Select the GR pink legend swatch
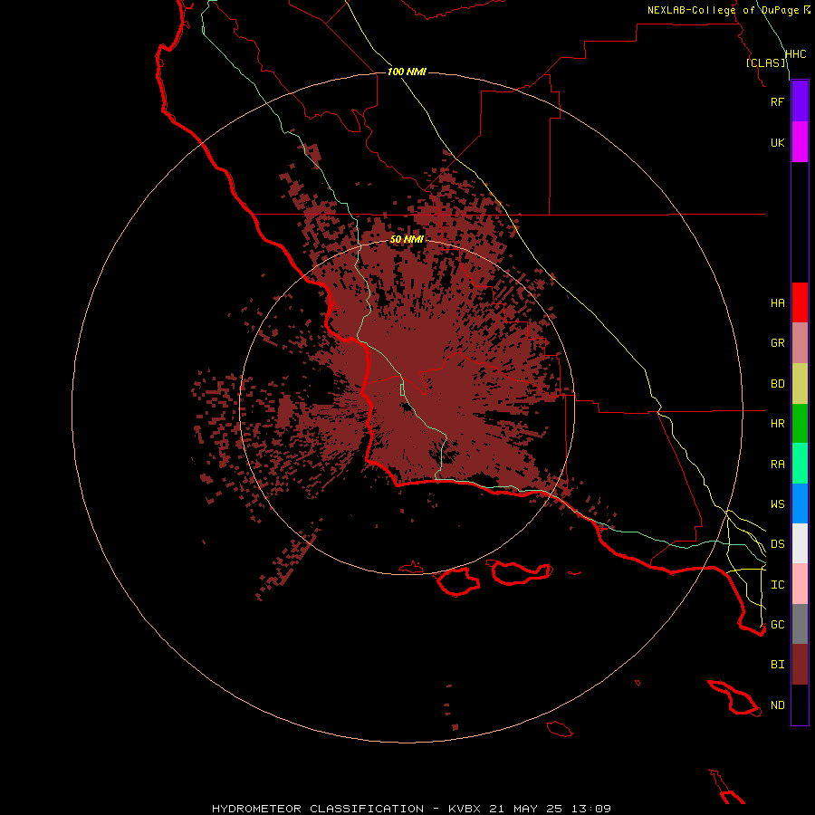The width and height of the screenshot is (815, 815). click(x=800, y=343)
